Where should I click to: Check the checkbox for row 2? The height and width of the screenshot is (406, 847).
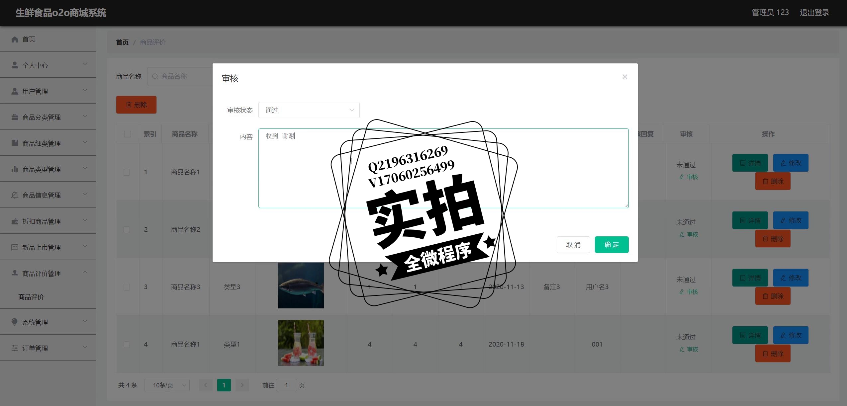pyautogui.click(x=127, y=230)
